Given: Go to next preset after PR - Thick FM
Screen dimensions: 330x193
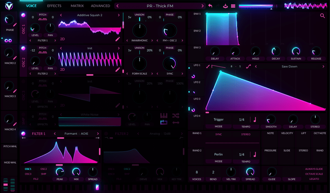Looking at the screenshot, I should coord(202,6).
